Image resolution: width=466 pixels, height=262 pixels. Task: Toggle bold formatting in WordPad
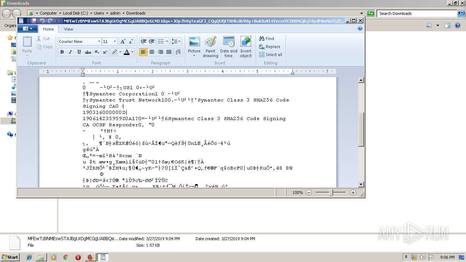62,52
